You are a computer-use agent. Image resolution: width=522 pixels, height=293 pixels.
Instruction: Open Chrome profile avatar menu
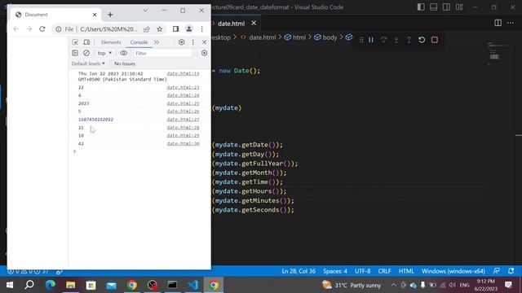188,29
